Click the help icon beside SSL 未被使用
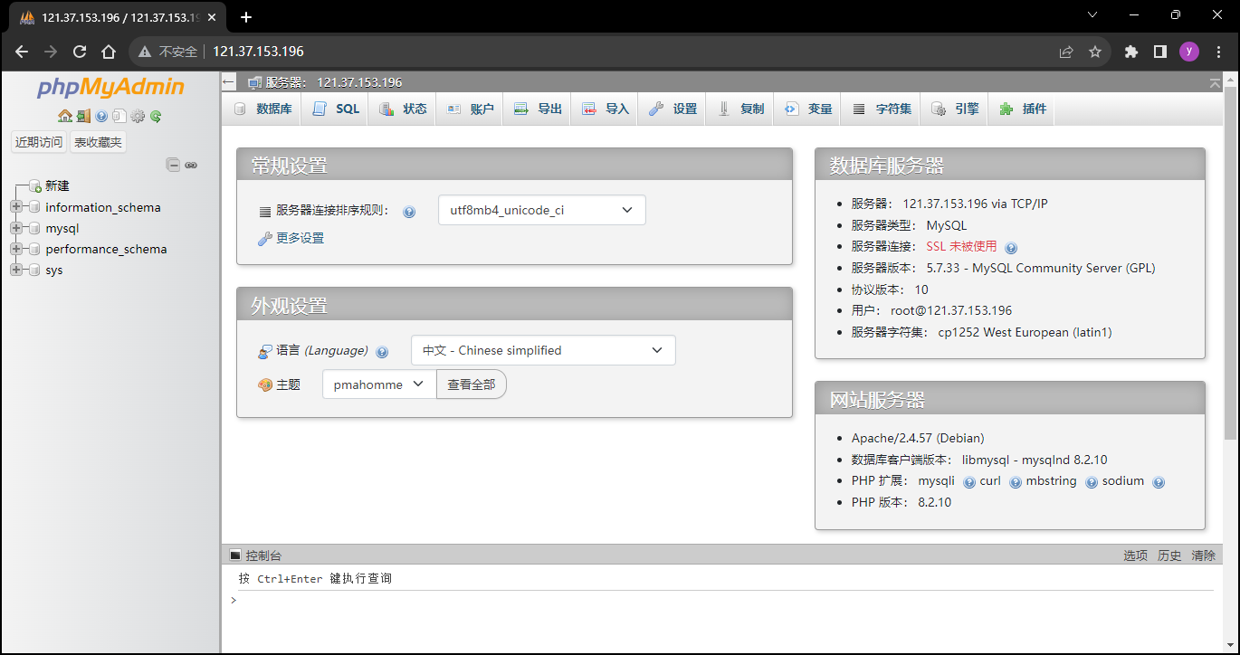 click(1011, 247)
